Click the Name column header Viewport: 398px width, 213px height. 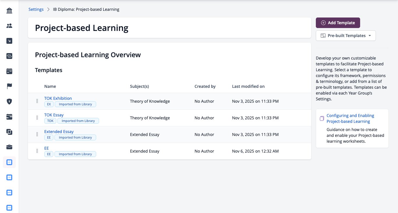tap(50, 86)
